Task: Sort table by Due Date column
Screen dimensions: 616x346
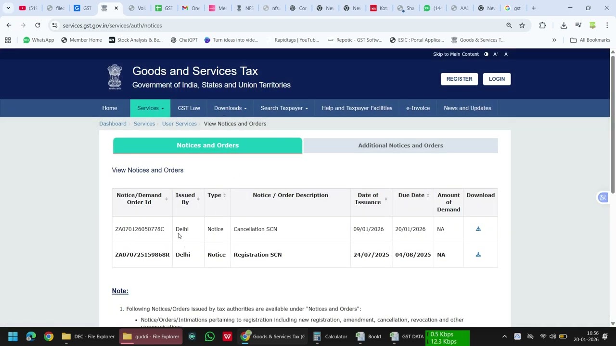Action: point(427,195)
